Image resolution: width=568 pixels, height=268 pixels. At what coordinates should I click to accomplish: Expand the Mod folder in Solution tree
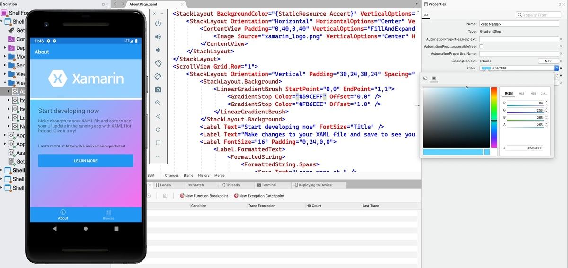[x=5, y=56]
